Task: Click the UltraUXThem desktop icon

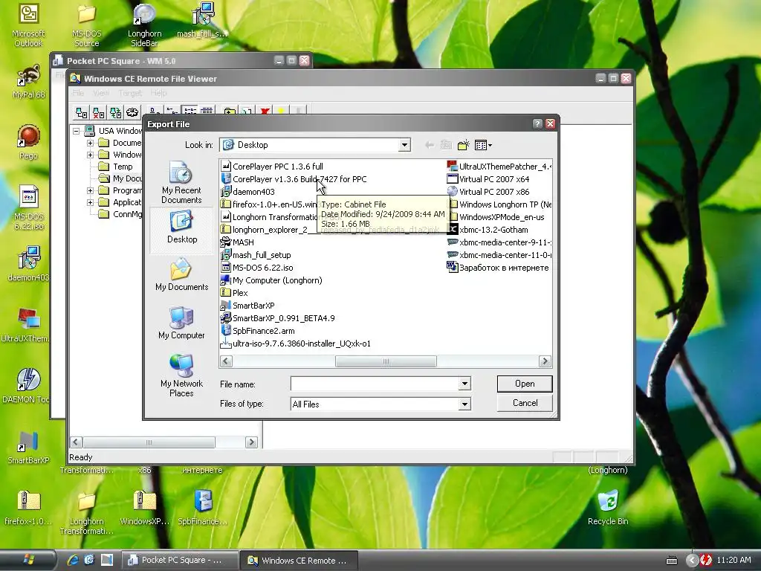Action: pyautogui.click(x=27, y=325)
